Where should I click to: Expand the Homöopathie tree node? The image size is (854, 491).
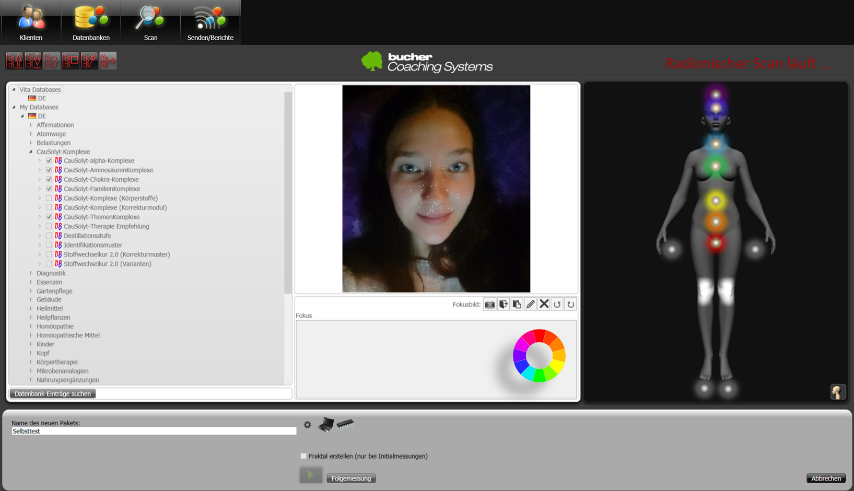31,326
